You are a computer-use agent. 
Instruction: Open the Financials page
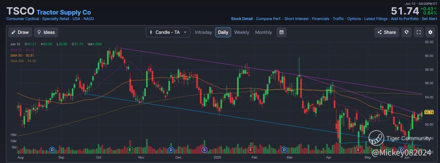[x=321, y=19]
